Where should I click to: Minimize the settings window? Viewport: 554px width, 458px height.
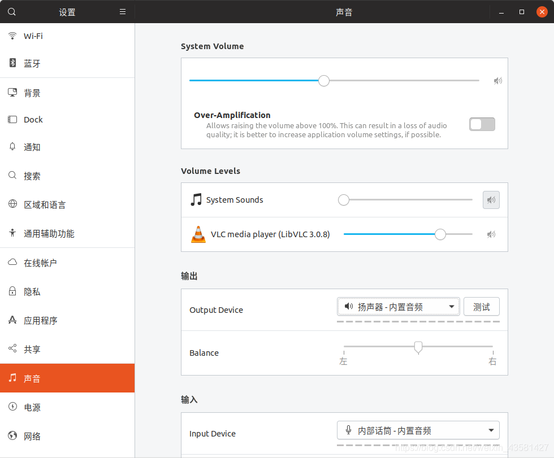(501, 12)
